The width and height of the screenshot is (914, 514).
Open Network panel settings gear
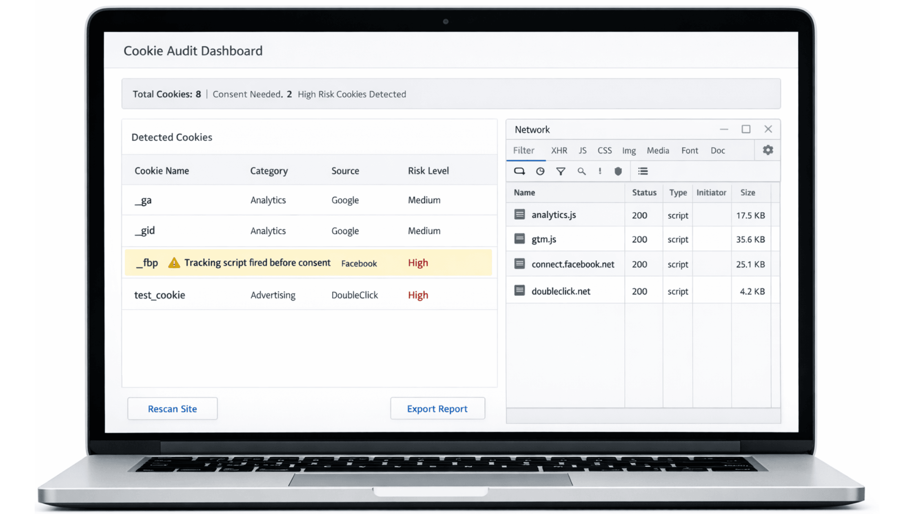click(768, 150)
